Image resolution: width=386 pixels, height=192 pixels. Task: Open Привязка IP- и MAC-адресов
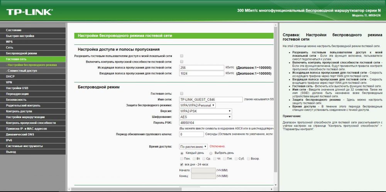(x=33, y=129)
